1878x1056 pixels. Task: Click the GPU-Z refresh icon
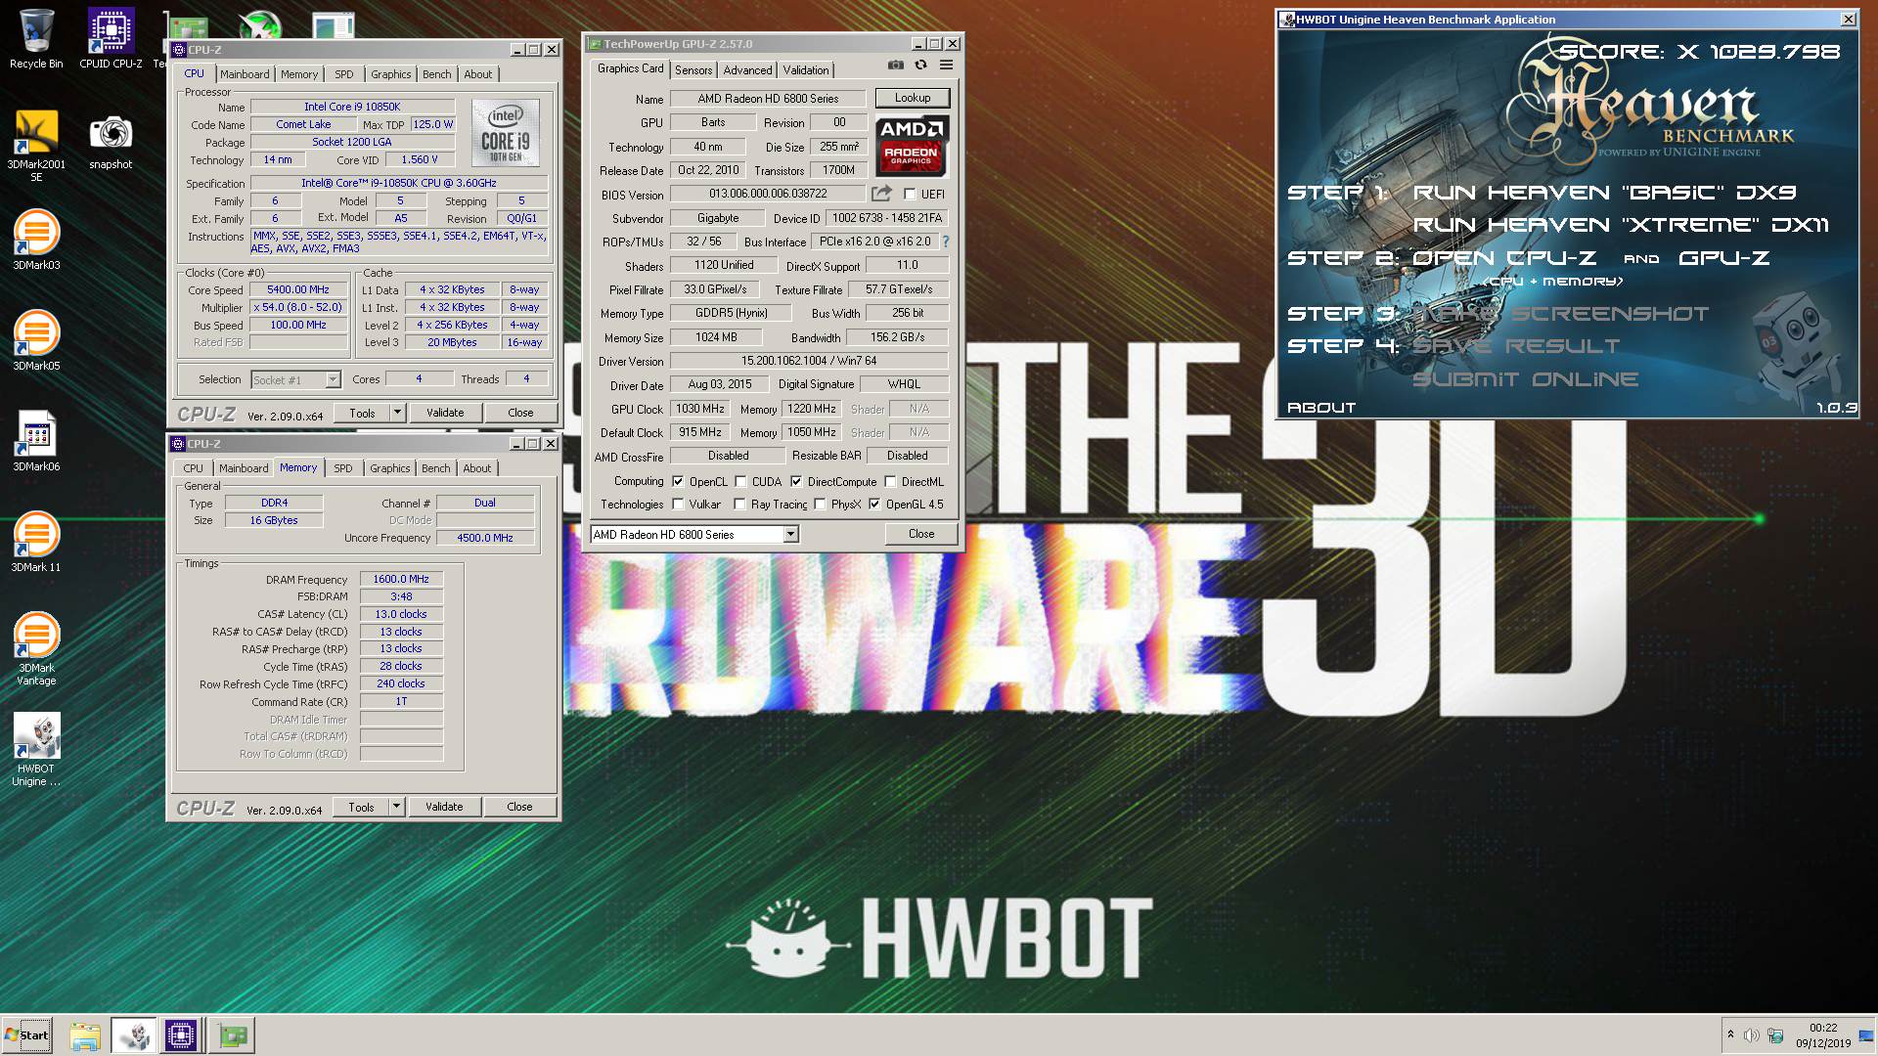tap(920, 66)
